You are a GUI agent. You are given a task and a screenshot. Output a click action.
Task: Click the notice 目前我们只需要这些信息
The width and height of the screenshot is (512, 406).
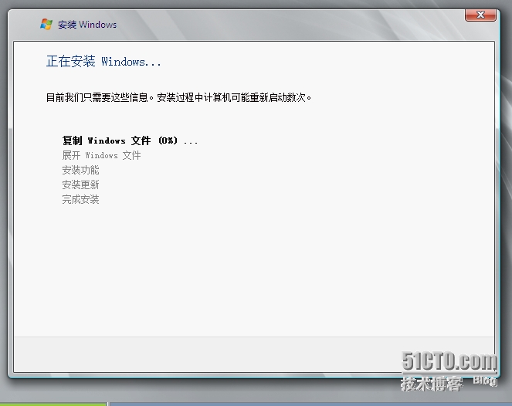(x=178, y=97)
